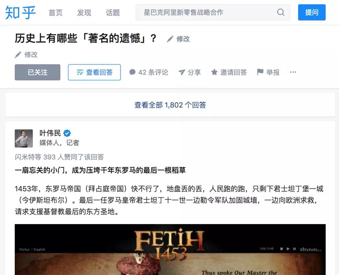The image size is (339, 275).
Task: Click the blue 提问 button
Action: pyautogui.click(x=312, y=12)
